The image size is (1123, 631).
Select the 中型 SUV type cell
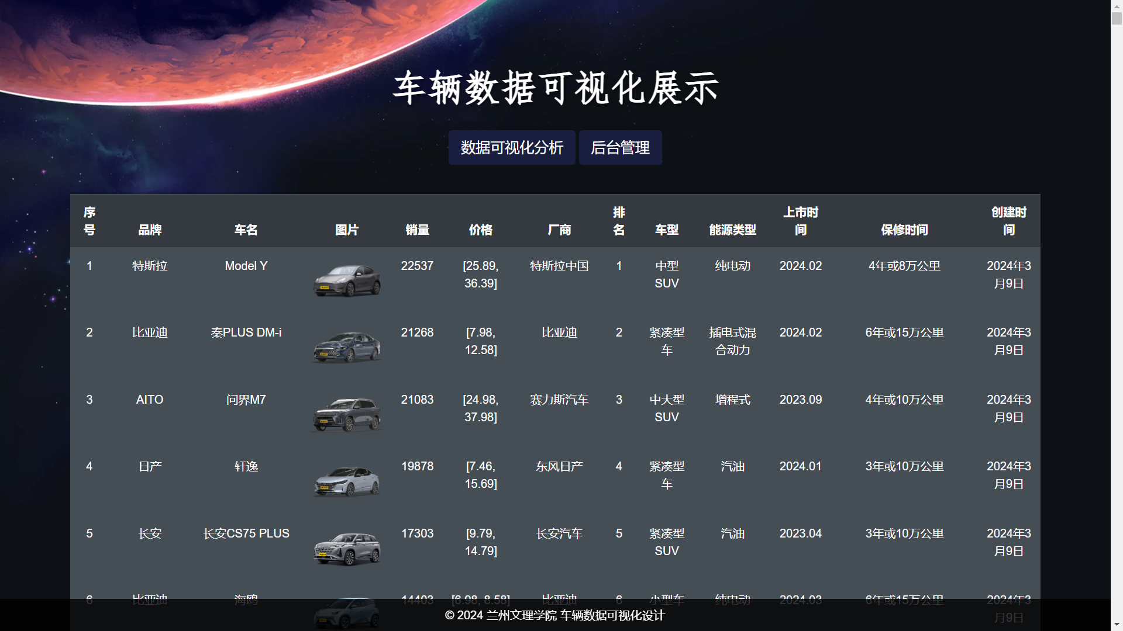667,275
